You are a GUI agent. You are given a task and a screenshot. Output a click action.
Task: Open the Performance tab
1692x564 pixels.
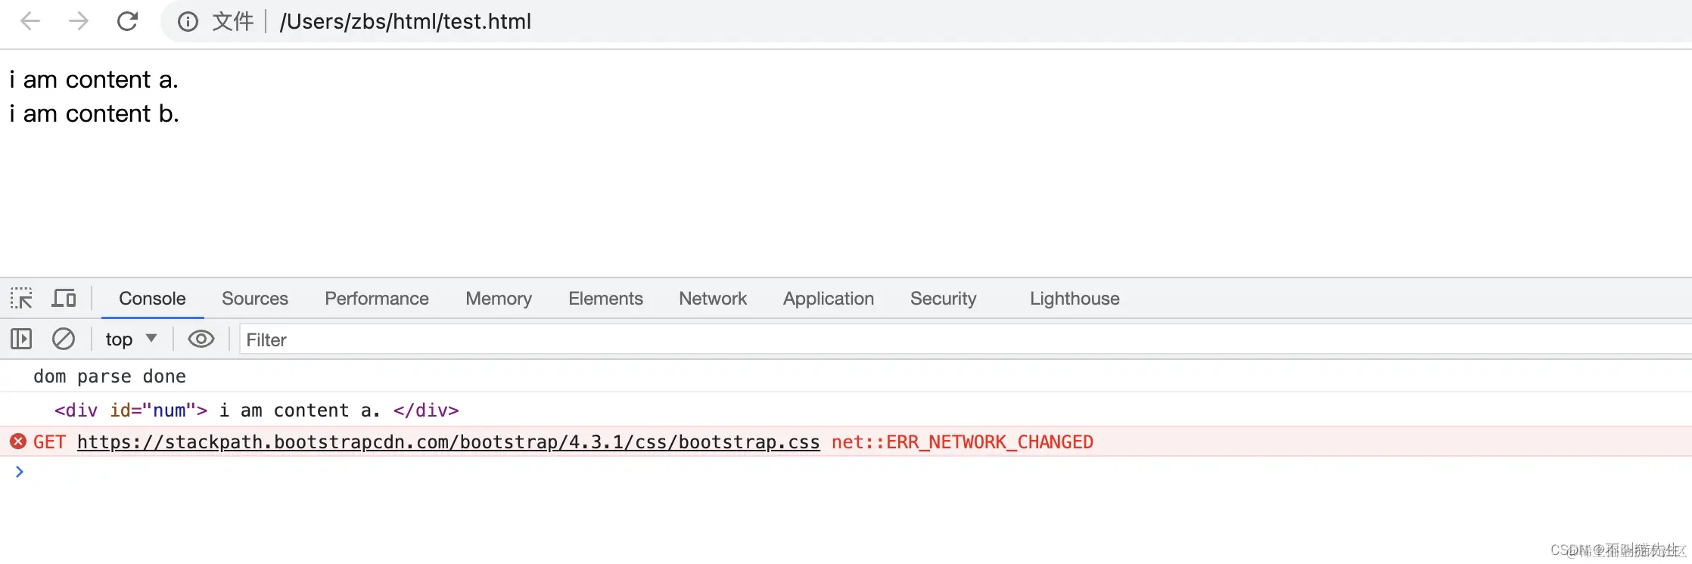377,299
